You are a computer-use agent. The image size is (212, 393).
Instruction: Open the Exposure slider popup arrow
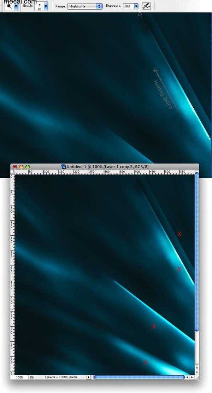click(136, 6)
